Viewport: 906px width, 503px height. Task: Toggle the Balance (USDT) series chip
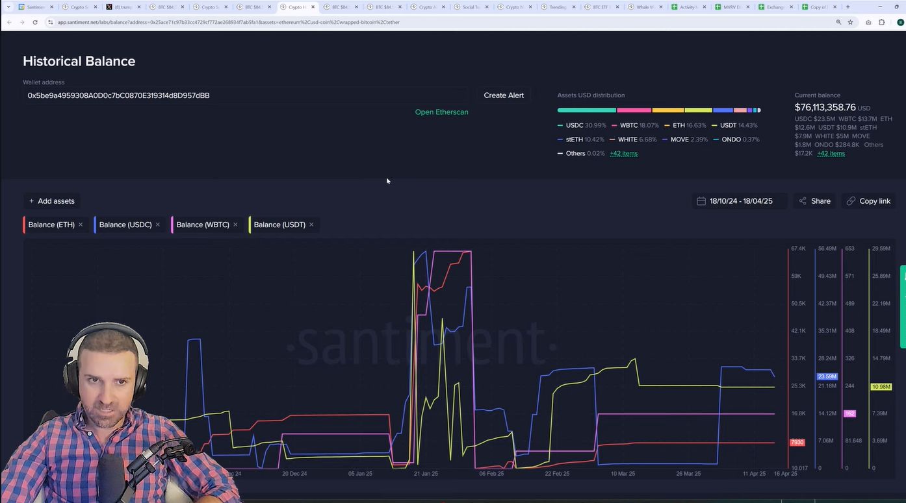tap(279, 225)
